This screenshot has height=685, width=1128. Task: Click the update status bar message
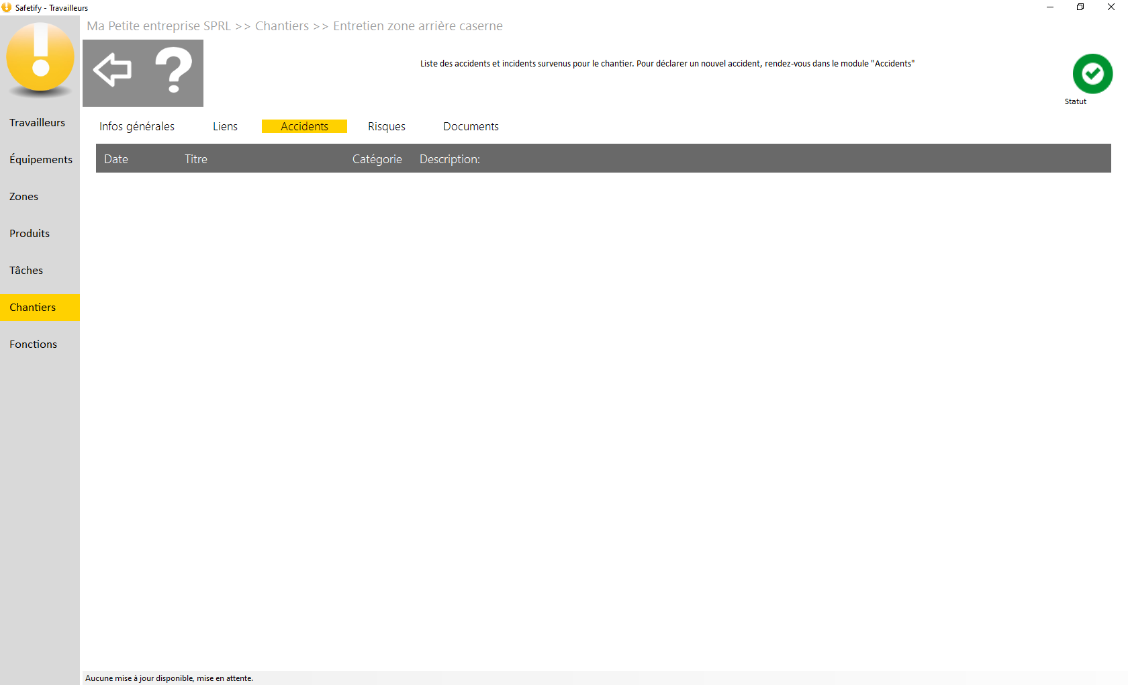[169, 678]
